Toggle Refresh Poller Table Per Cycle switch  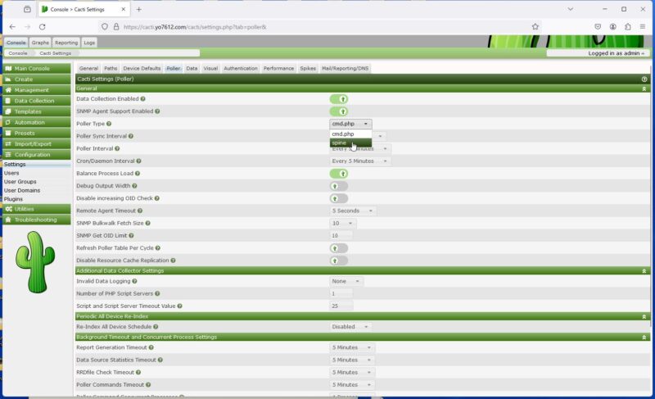pos(339,248)
